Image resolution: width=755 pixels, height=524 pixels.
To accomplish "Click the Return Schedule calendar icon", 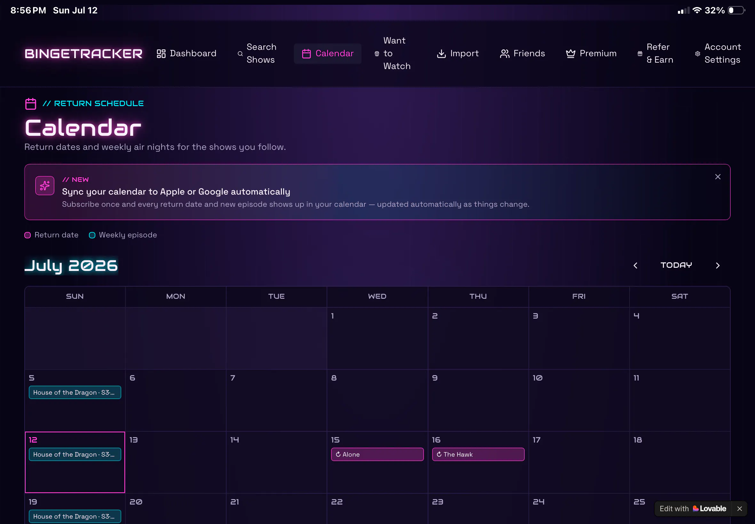I will (x=31, y=104).
